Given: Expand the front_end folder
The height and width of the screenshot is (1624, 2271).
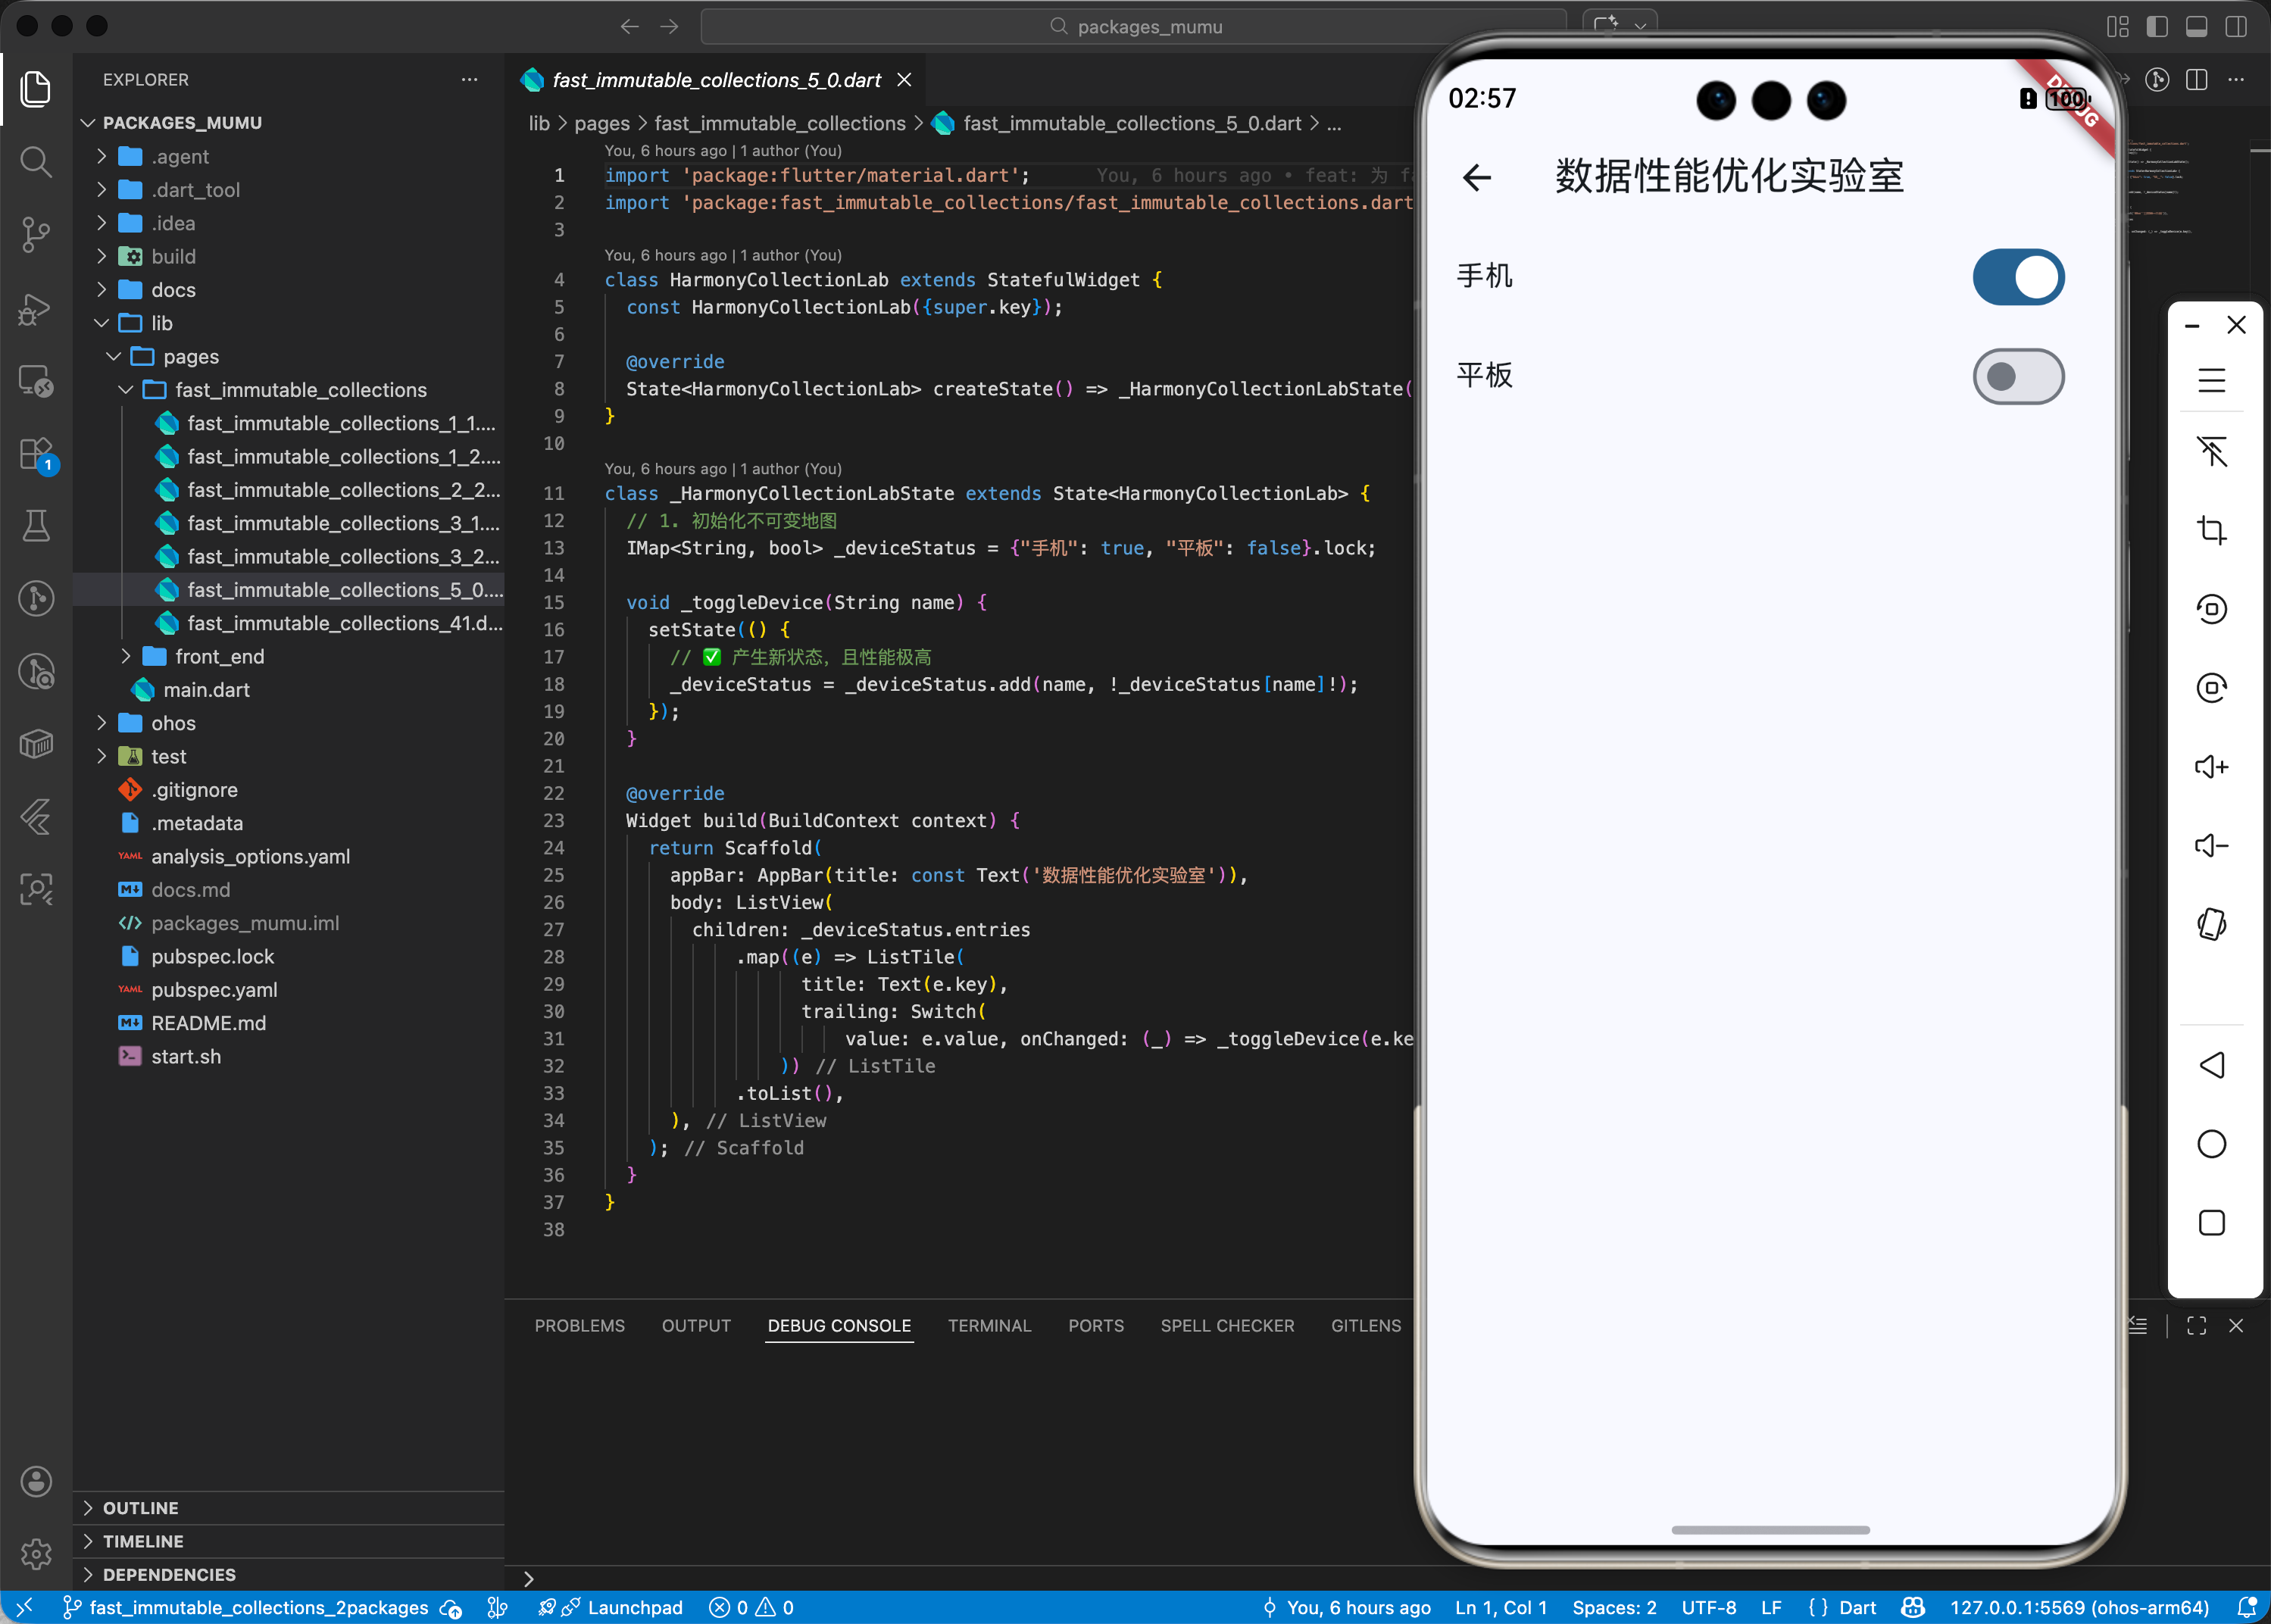Looking at the screenshot, I should coord(219,657).
